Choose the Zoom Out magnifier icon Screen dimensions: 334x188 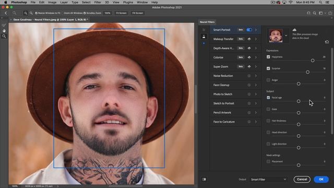tap(31, 13)
